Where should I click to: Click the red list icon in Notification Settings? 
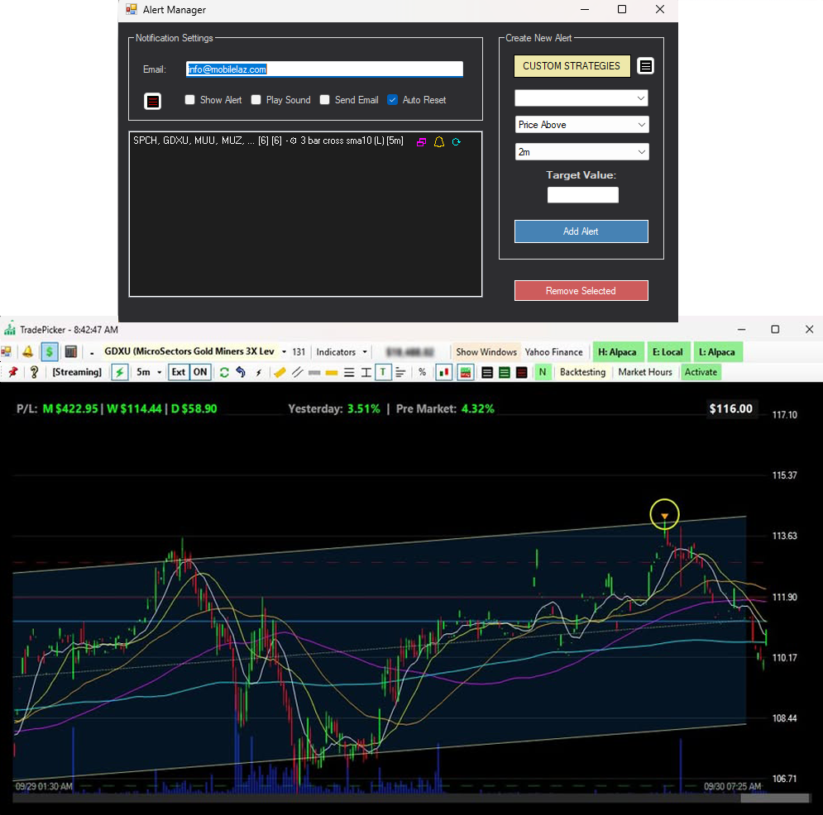pos(153,101)
